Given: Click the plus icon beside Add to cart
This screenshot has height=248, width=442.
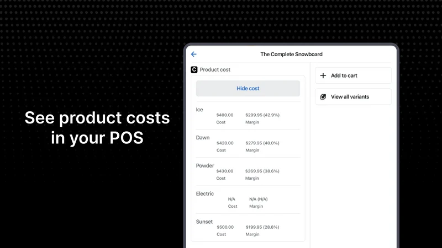Looking at the screenshot, I should (323, 76).
